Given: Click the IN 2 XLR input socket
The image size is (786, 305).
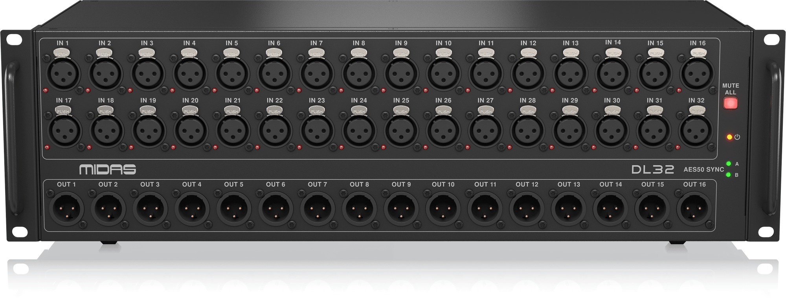Looking at the screenshot, I should 105,73.
